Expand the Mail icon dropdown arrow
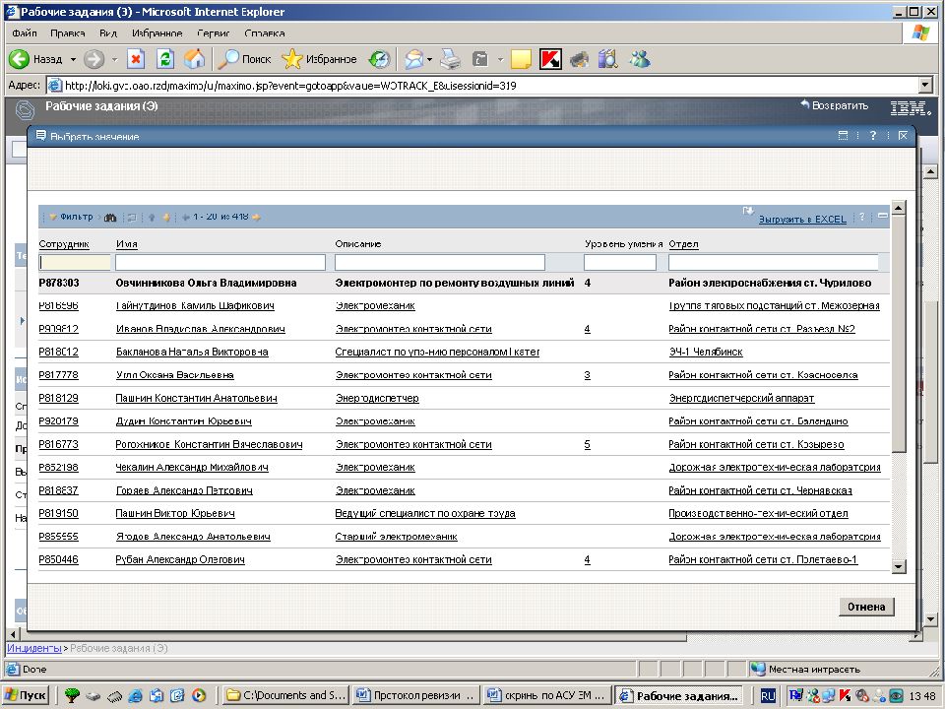This screenshot has width=945, height=709. (430, 60)
